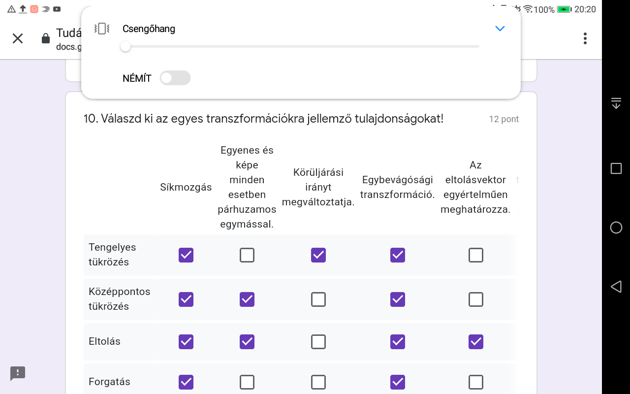Tap the feedback report icon
Screen dimensions: 630x394
(18, 373)
